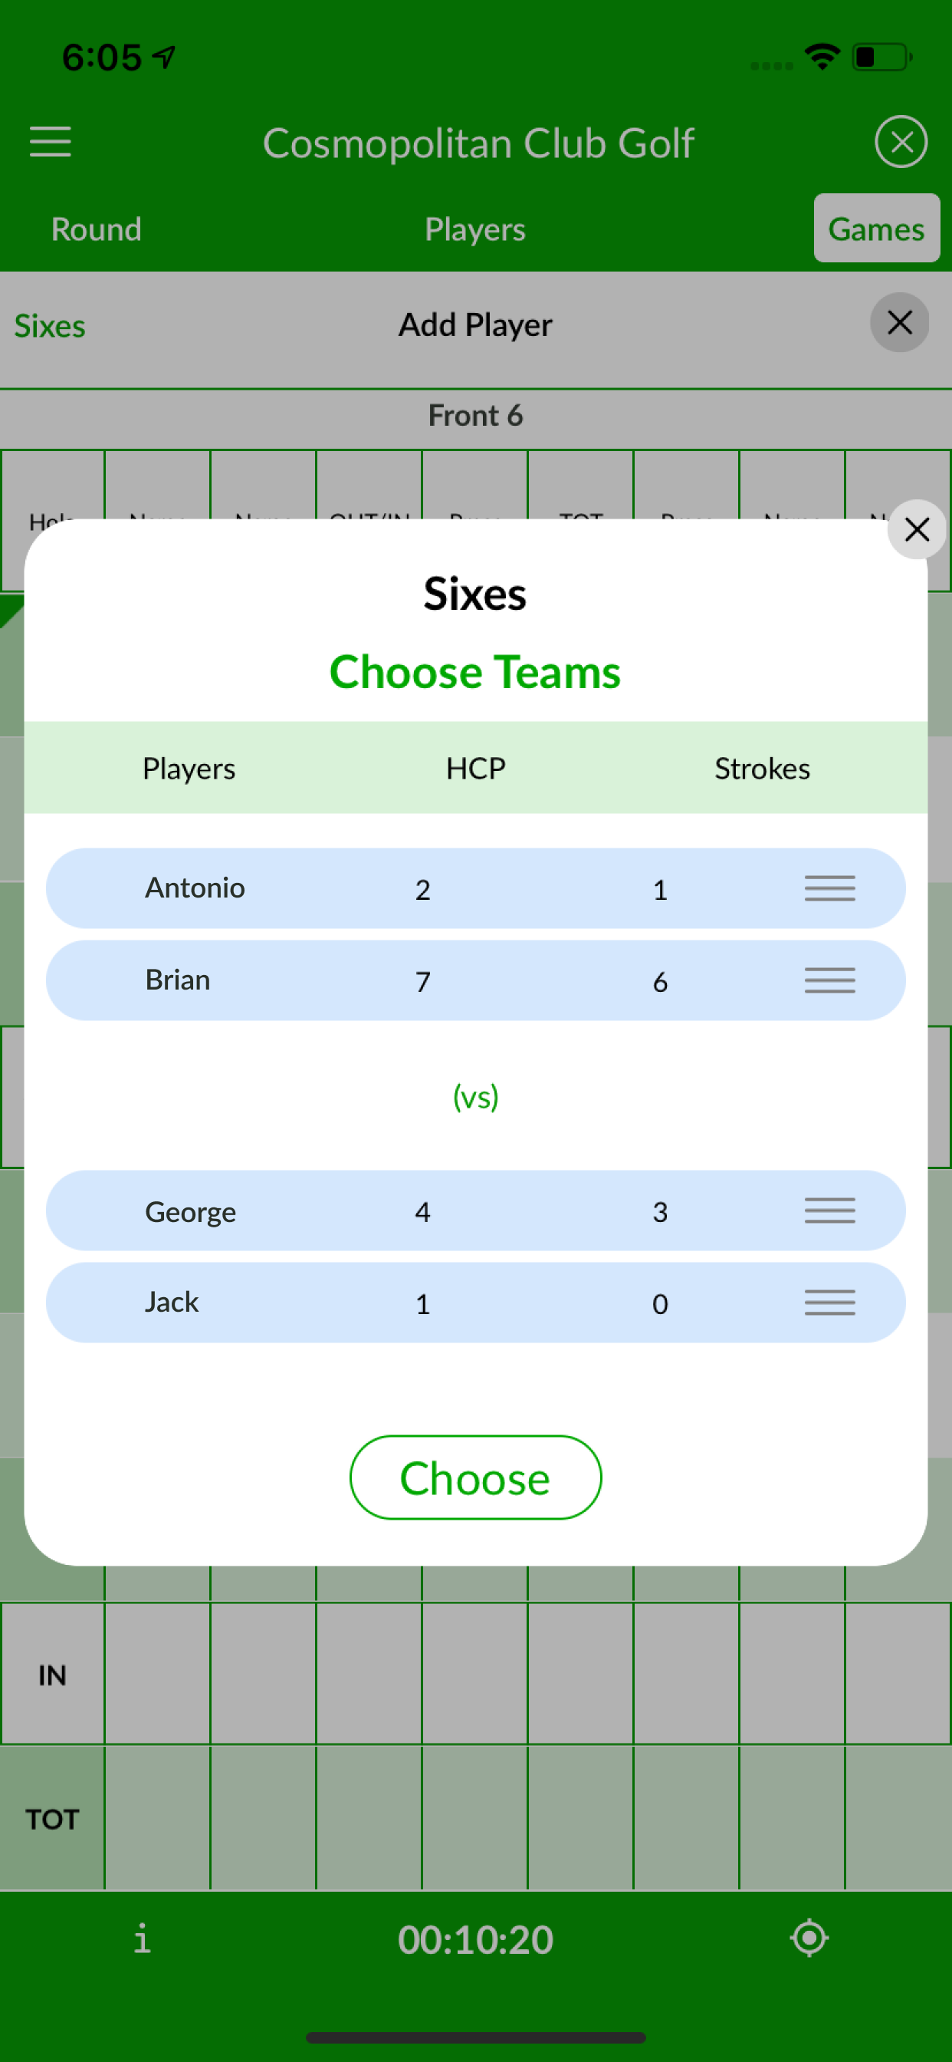The image size is (952, 2062).
Task: Tap the drag handle for Brian
Action: coord(829,980)
